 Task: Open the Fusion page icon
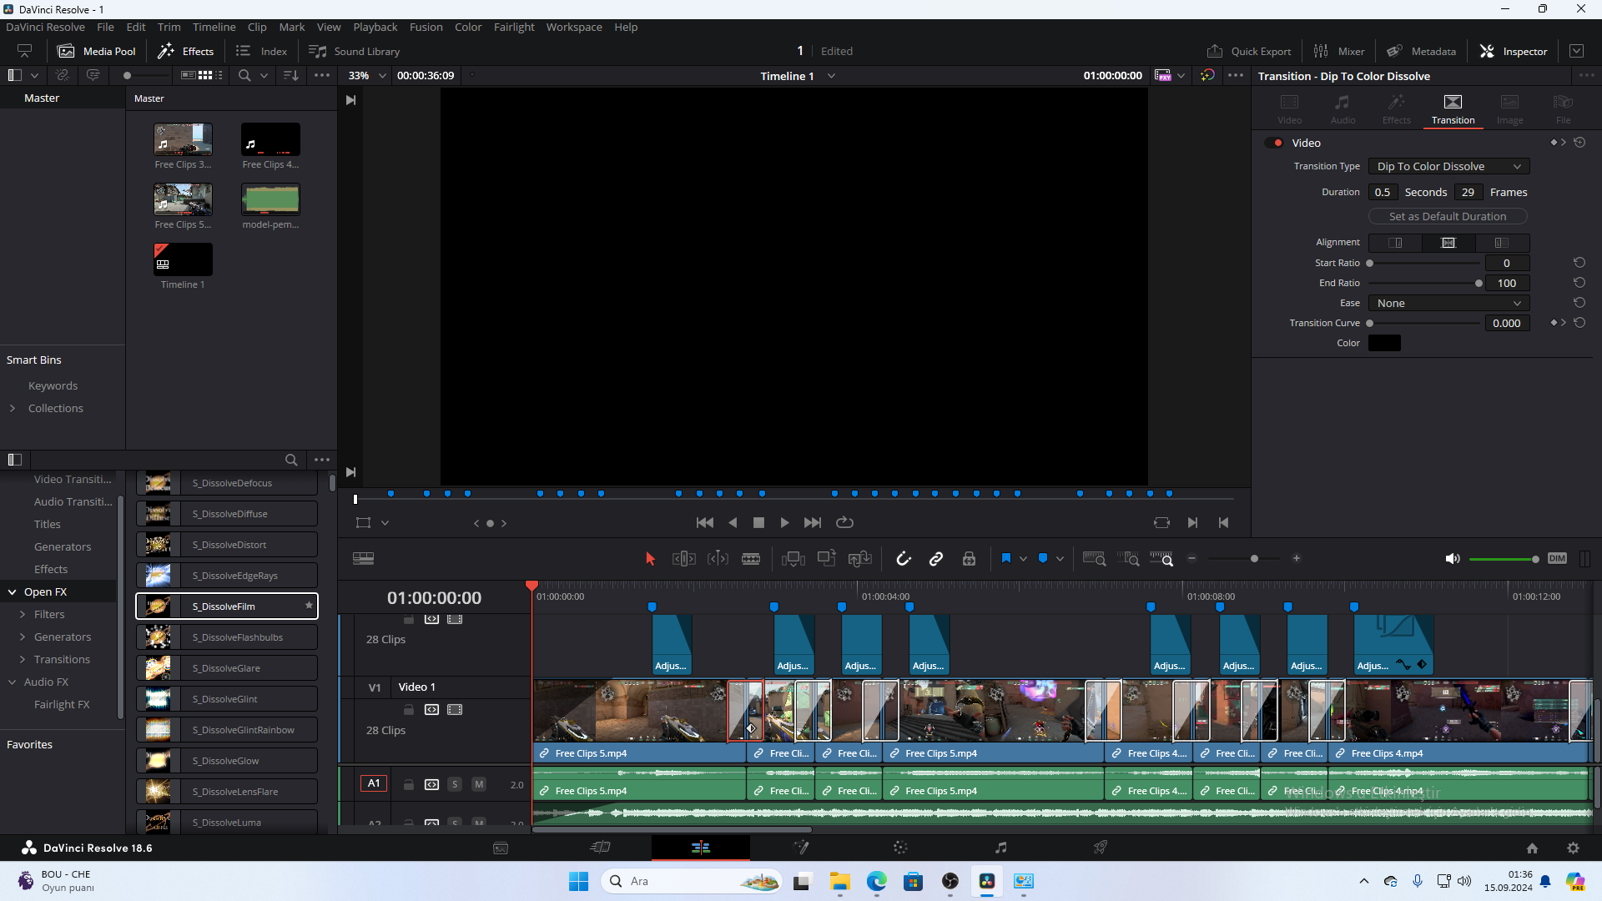(800, 848)
